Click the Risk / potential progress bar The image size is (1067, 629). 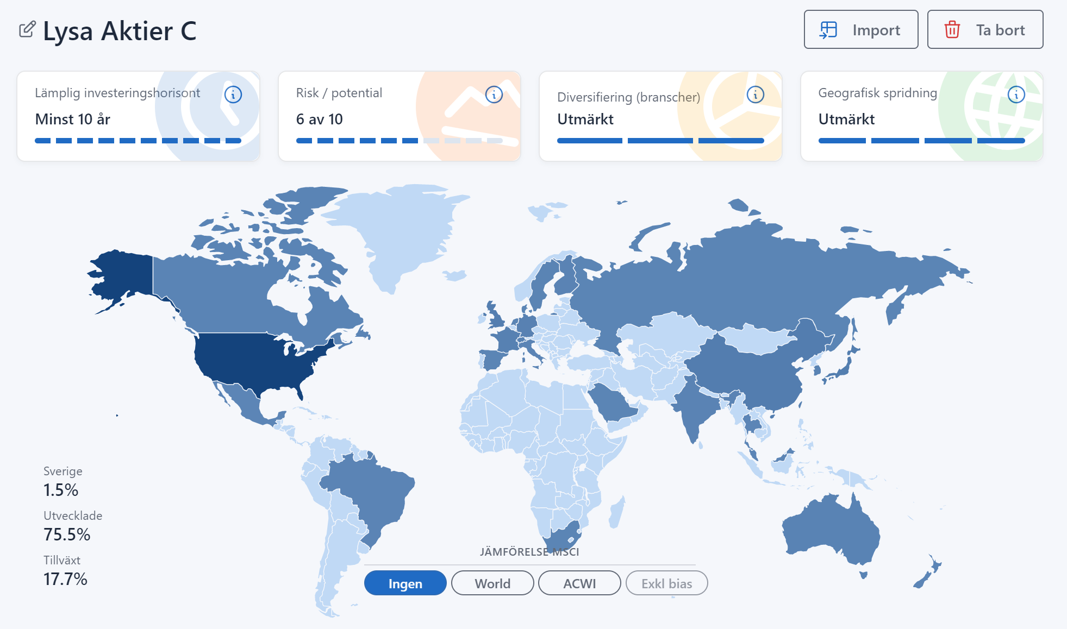click(399, 141)
